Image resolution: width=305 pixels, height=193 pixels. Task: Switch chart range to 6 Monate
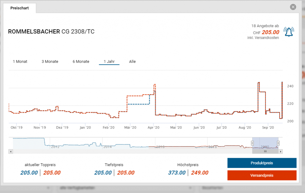81,61
